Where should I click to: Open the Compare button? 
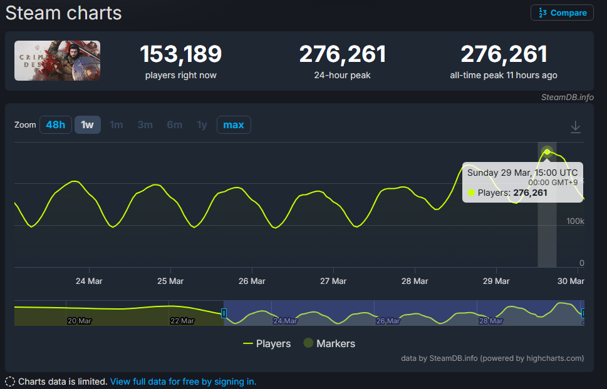pos(562,13)
